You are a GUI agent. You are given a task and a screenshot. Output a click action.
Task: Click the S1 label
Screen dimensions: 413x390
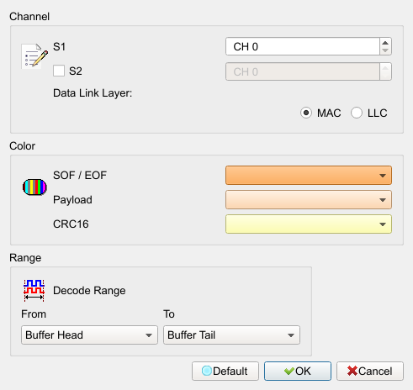[x=59, y=46]
